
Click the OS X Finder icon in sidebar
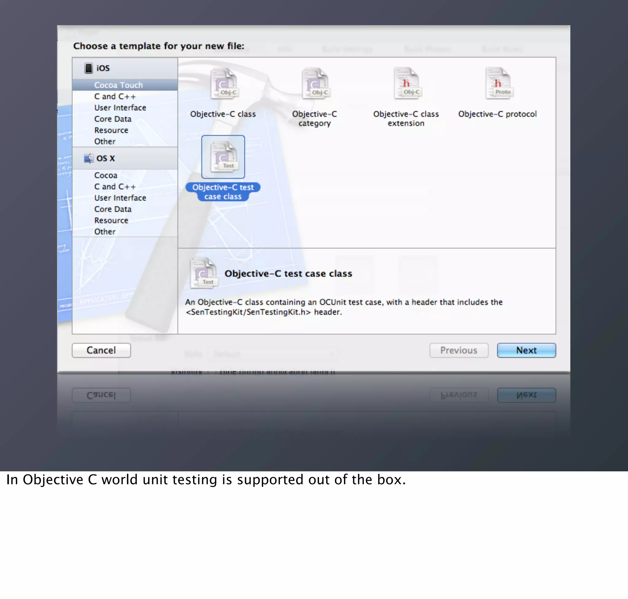pyautogui.click(x=88, y=158)
